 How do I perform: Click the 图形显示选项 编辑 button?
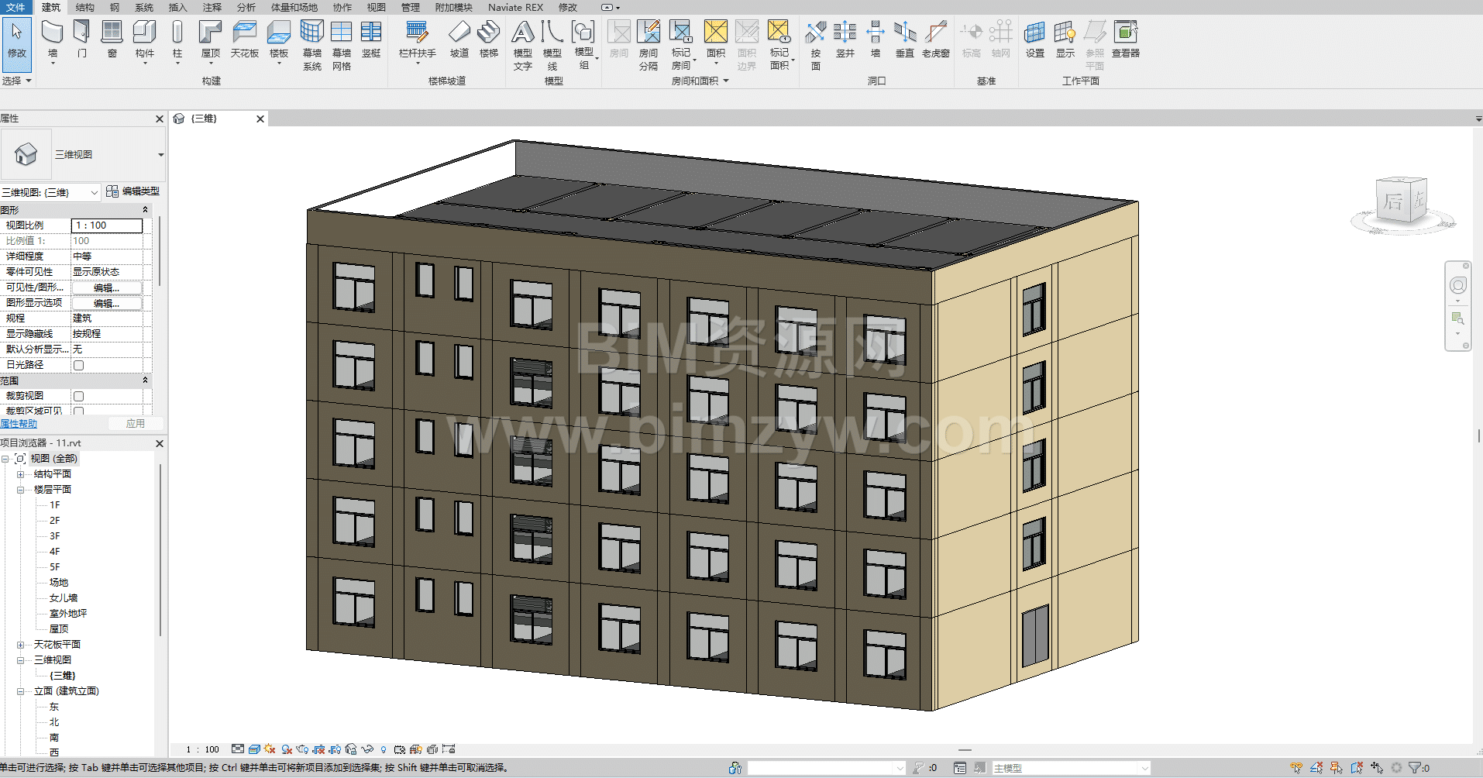pos(107,303)
